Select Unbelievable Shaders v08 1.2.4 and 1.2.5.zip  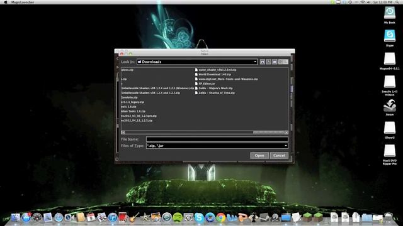click(150, 93)
